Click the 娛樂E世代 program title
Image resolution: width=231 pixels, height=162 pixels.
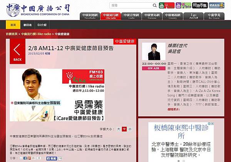177,46
